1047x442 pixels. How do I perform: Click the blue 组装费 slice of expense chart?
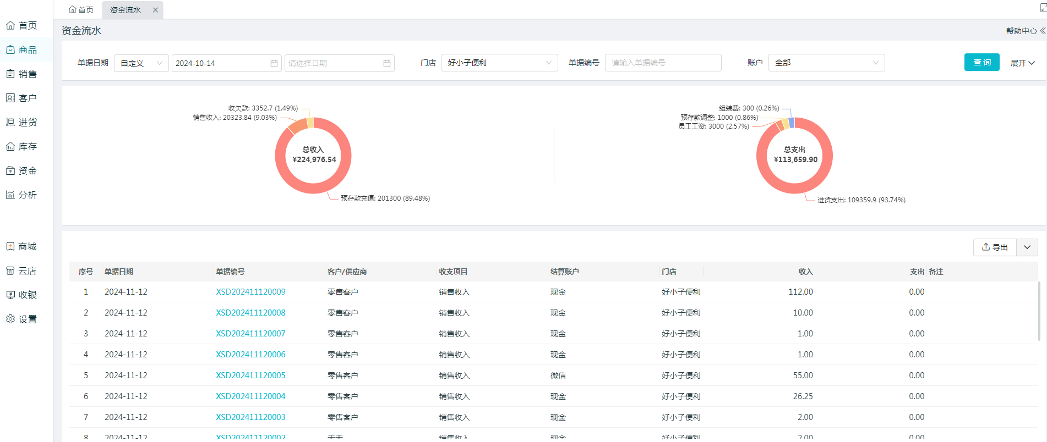coord(792,123)
